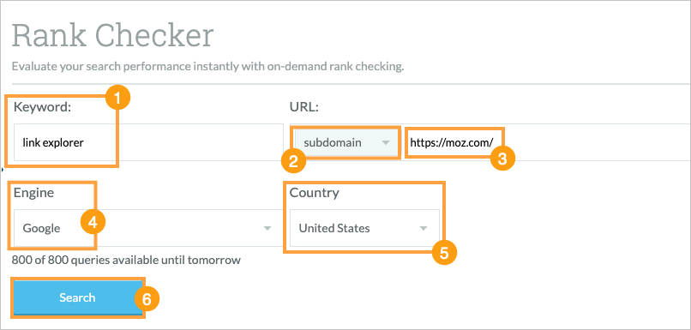Expand the Engine dropdown arrow
This screenshot has height=330, width=691.
tap(267, 228)
